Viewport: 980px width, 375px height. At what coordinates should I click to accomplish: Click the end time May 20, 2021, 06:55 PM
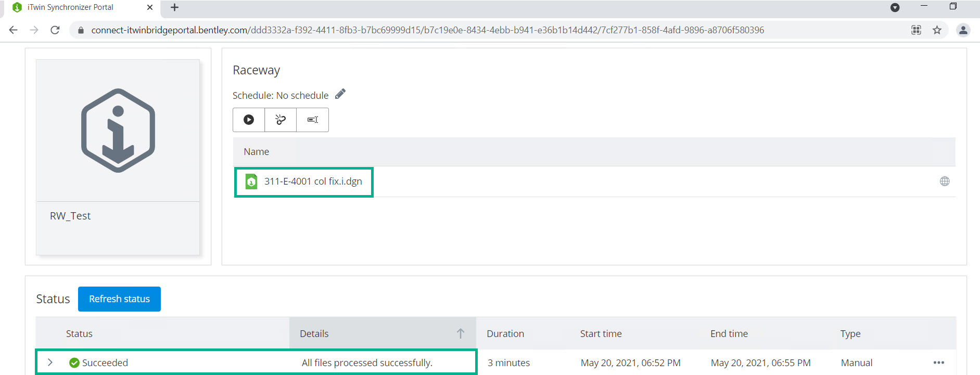761,363
